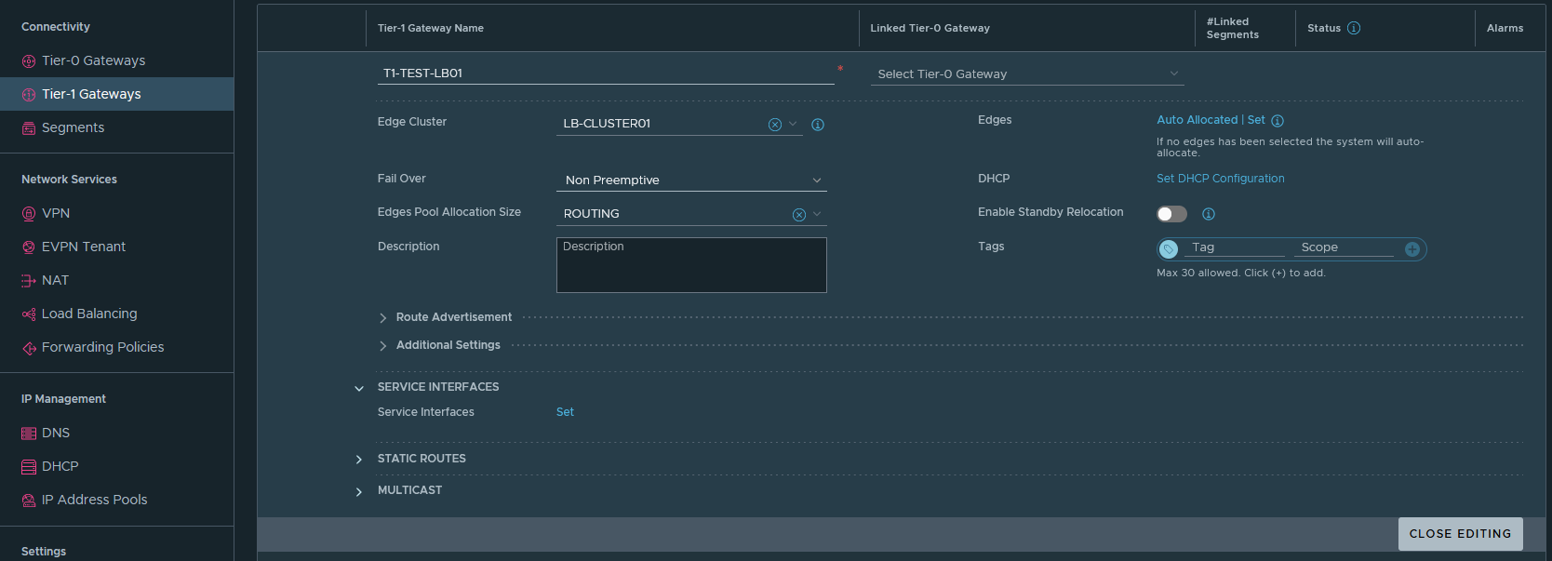Viewport: 1552px width, 561px height.
Task: Click the Description text area
Action: tap(690, 265)
